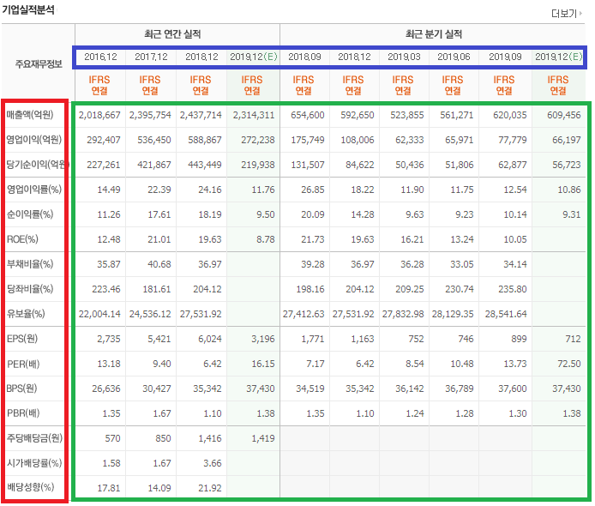The height and width of the screenshot is (506, 595).
Task: Click the PER value 72.50
Action: 568,364
